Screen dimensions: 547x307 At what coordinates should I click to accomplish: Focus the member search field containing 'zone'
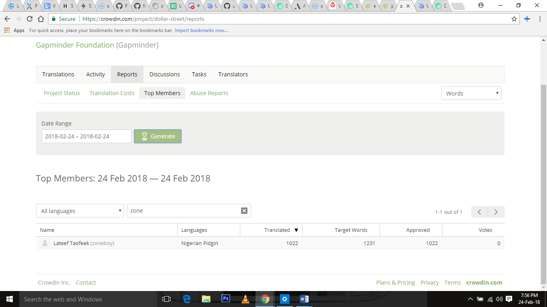pyautogui.click(x=189, y=211)
